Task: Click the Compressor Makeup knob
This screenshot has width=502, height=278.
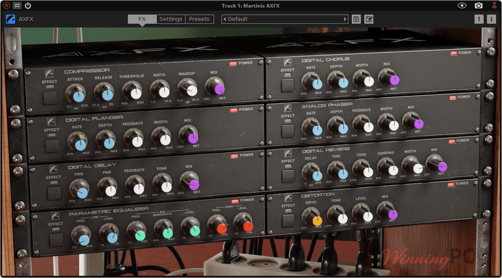Action: click(x=188, y=88)
